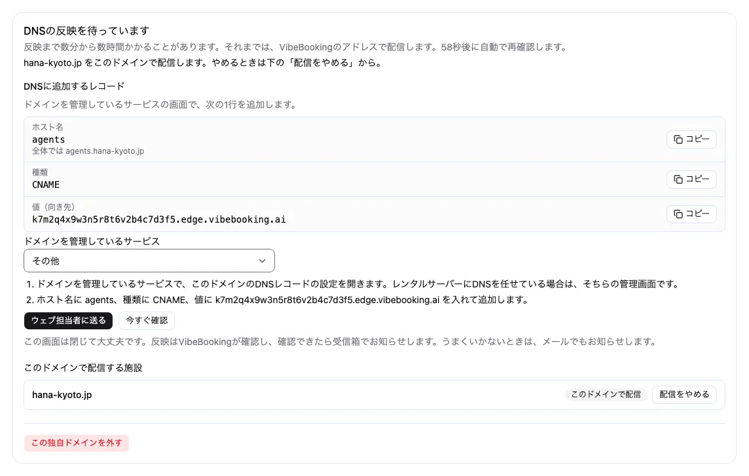Click the DNSに追加するレコード heading
Screen dimensions: 749x476
pos(74,86)
